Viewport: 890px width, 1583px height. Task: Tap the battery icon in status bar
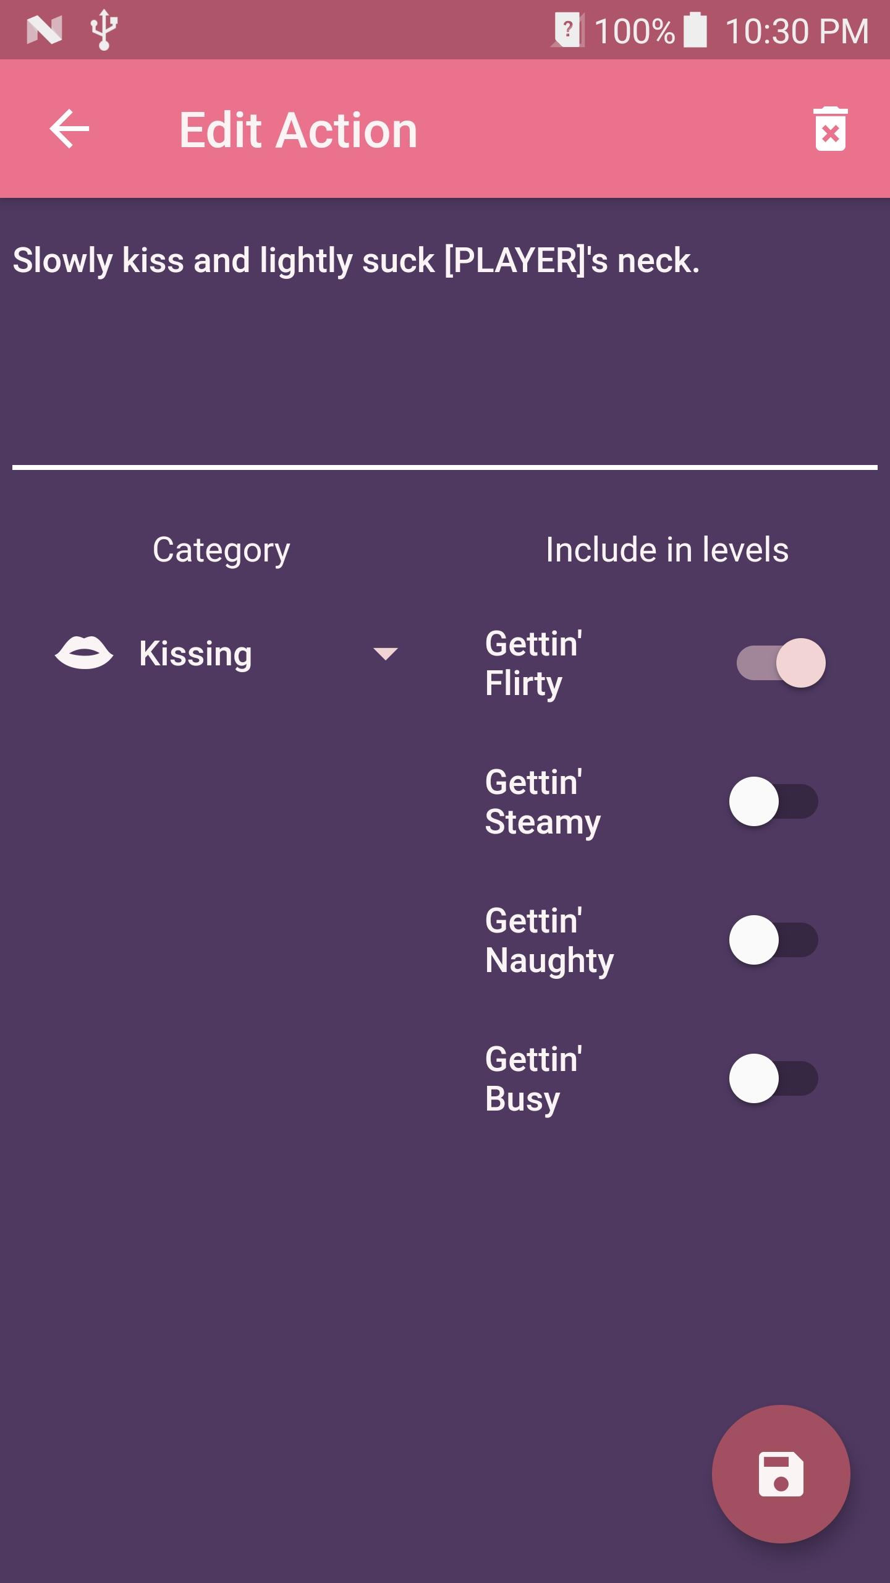click(x=695, y=30)
